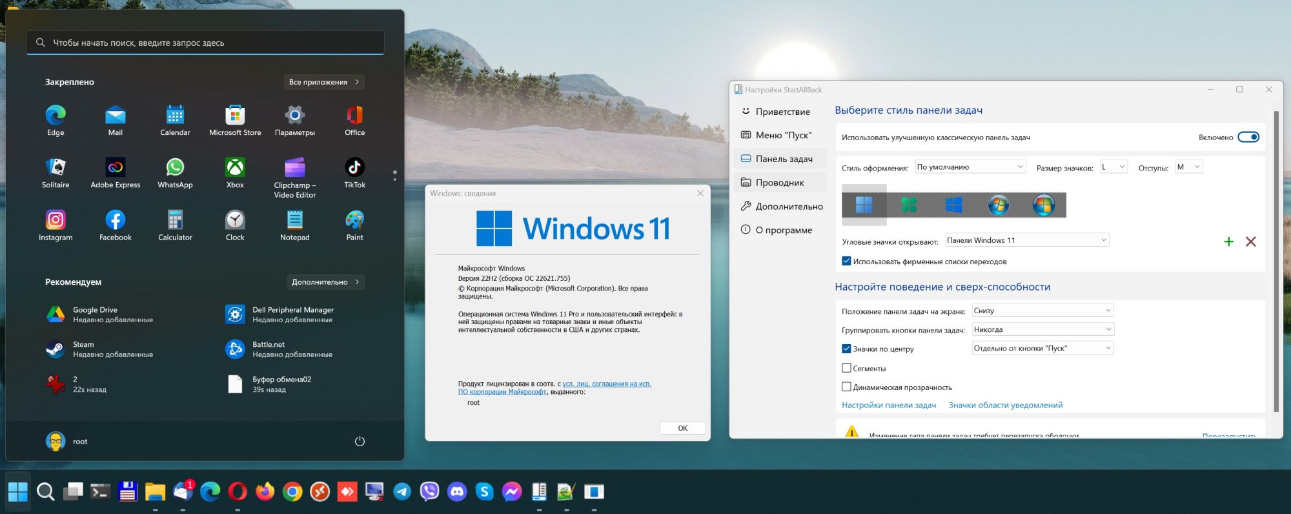Open the root user account in Start menu
Viewport: 1291px width, 514px height.
pyautogui.click(x=66, y=442)
